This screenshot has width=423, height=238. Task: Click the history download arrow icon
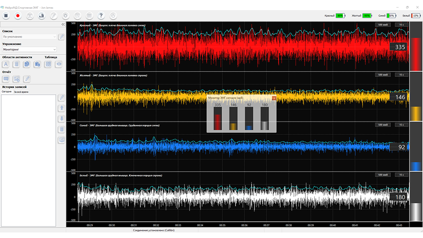61,119
